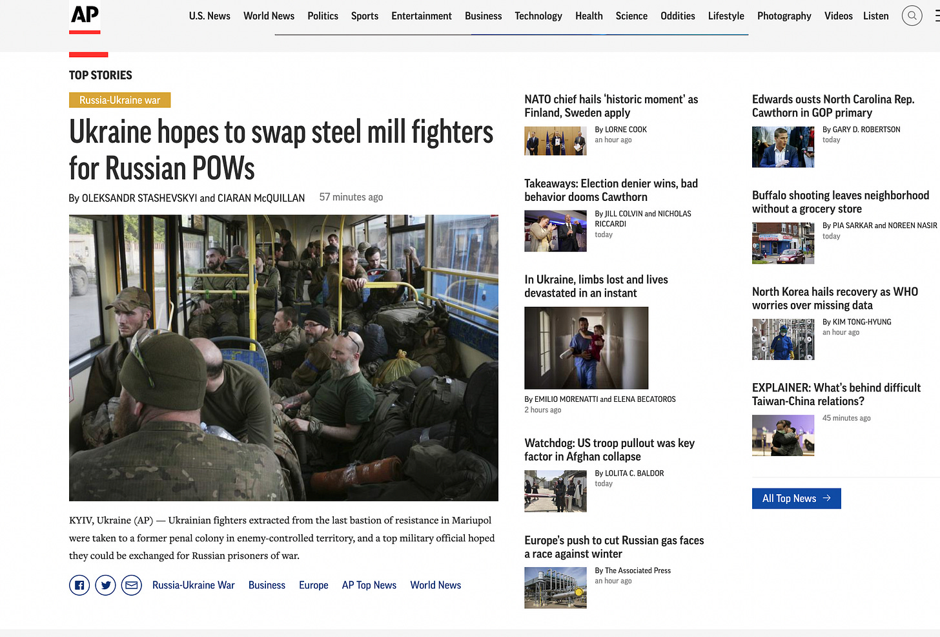Click the AP Top News topic link

[369, 585]
